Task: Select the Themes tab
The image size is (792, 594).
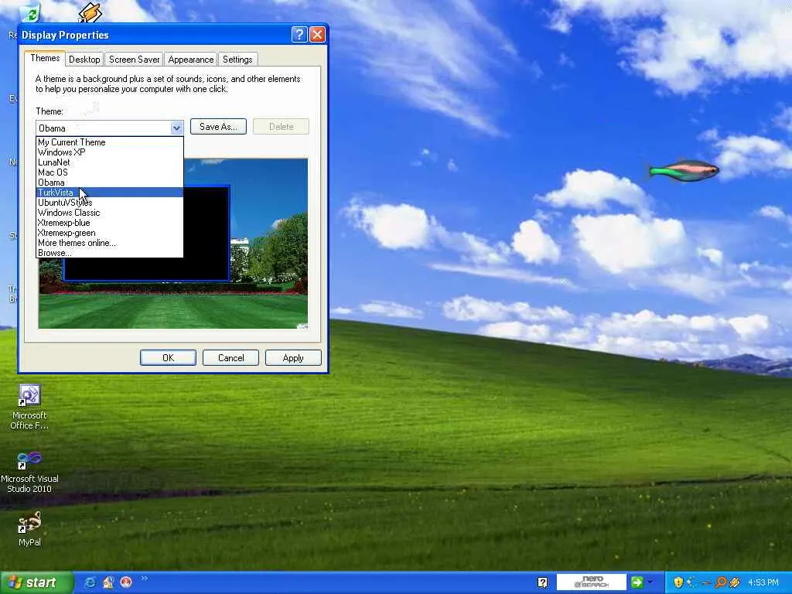Action: coord(45,58)
